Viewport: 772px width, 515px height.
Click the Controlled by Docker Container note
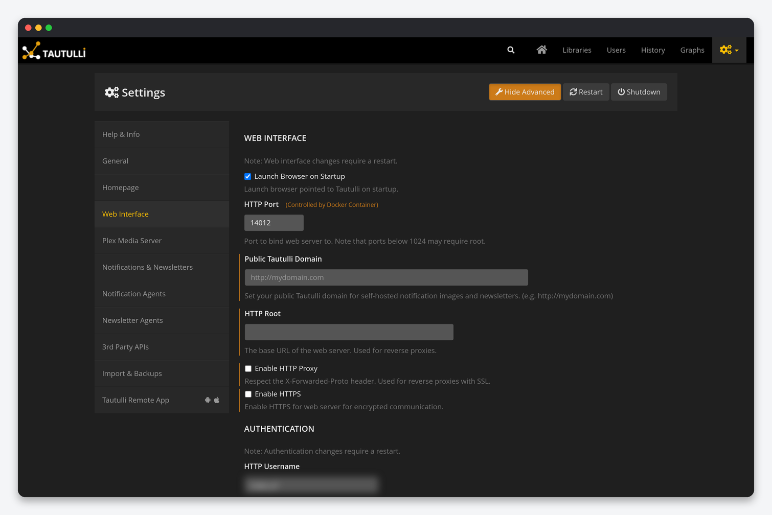(x=332, y=205)
